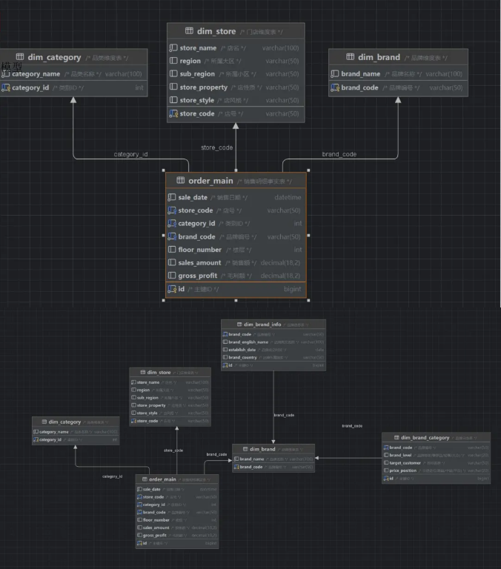Click the id primary key icon in upper order_main
This screenshot has width=501, height=569.
tap(172, 289)
